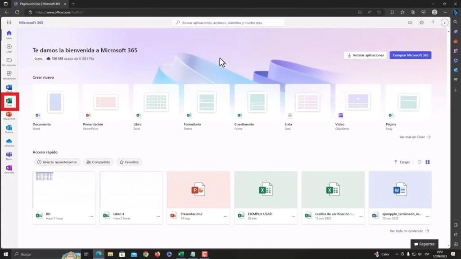
Task: Show hidden system tray icons chevron
Action: pos(397,254)
